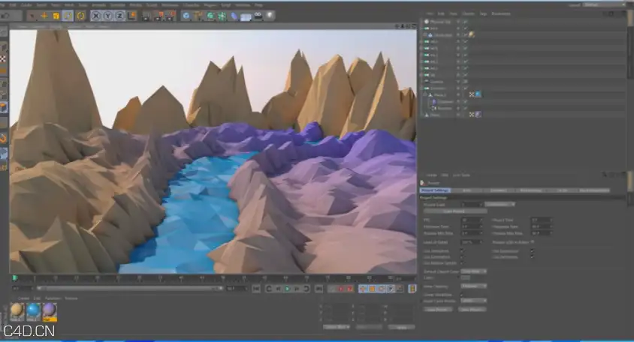Switch to the Dynamics tab
This screenshot has width=634, height=342.
pos(498,190)
